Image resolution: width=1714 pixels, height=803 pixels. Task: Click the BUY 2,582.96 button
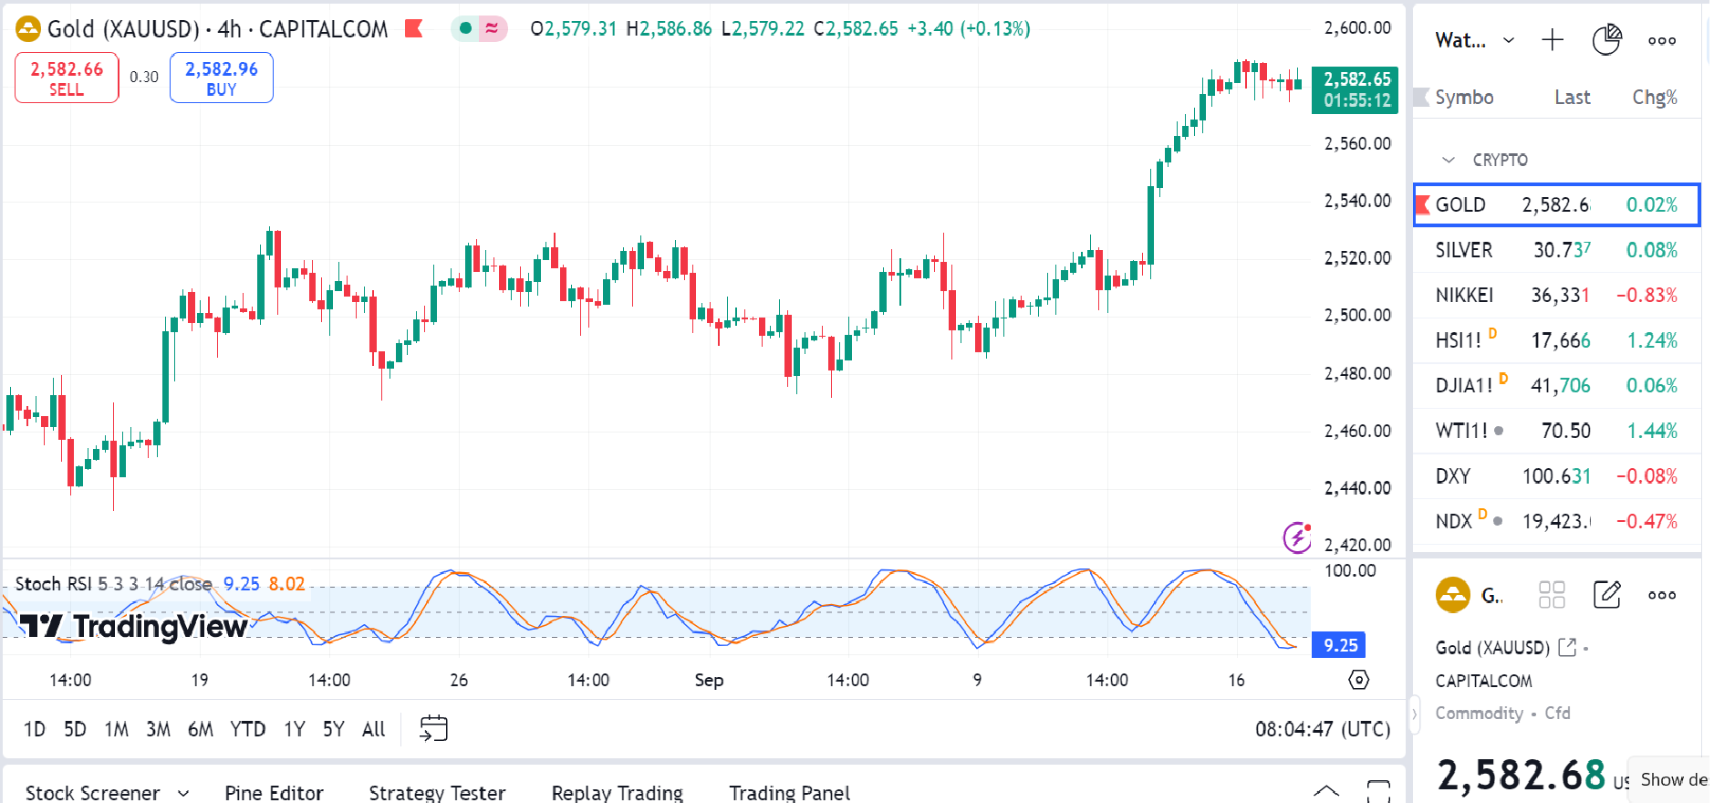pyautogui.click(x=222, y=78)
